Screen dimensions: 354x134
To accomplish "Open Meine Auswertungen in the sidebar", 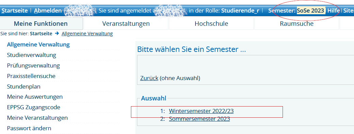I will point(35,97).
